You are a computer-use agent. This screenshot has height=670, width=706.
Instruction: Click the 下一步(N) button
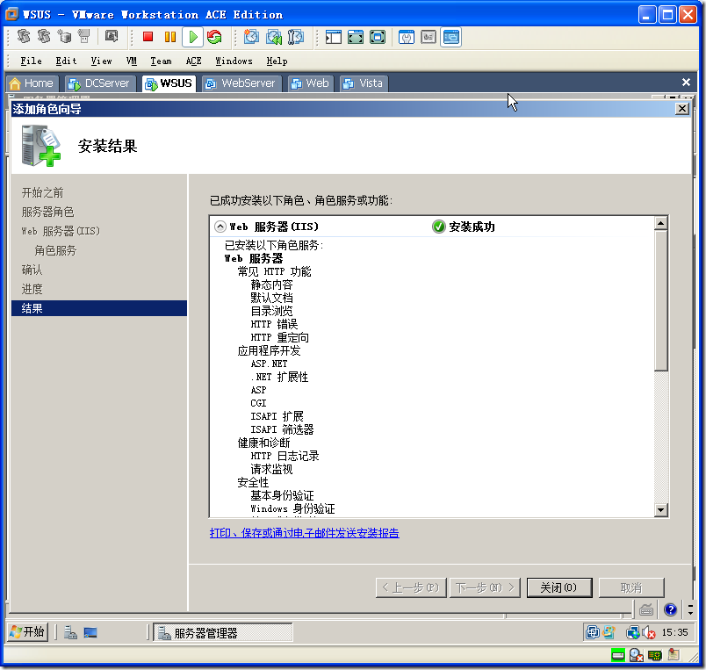(485, 587)
